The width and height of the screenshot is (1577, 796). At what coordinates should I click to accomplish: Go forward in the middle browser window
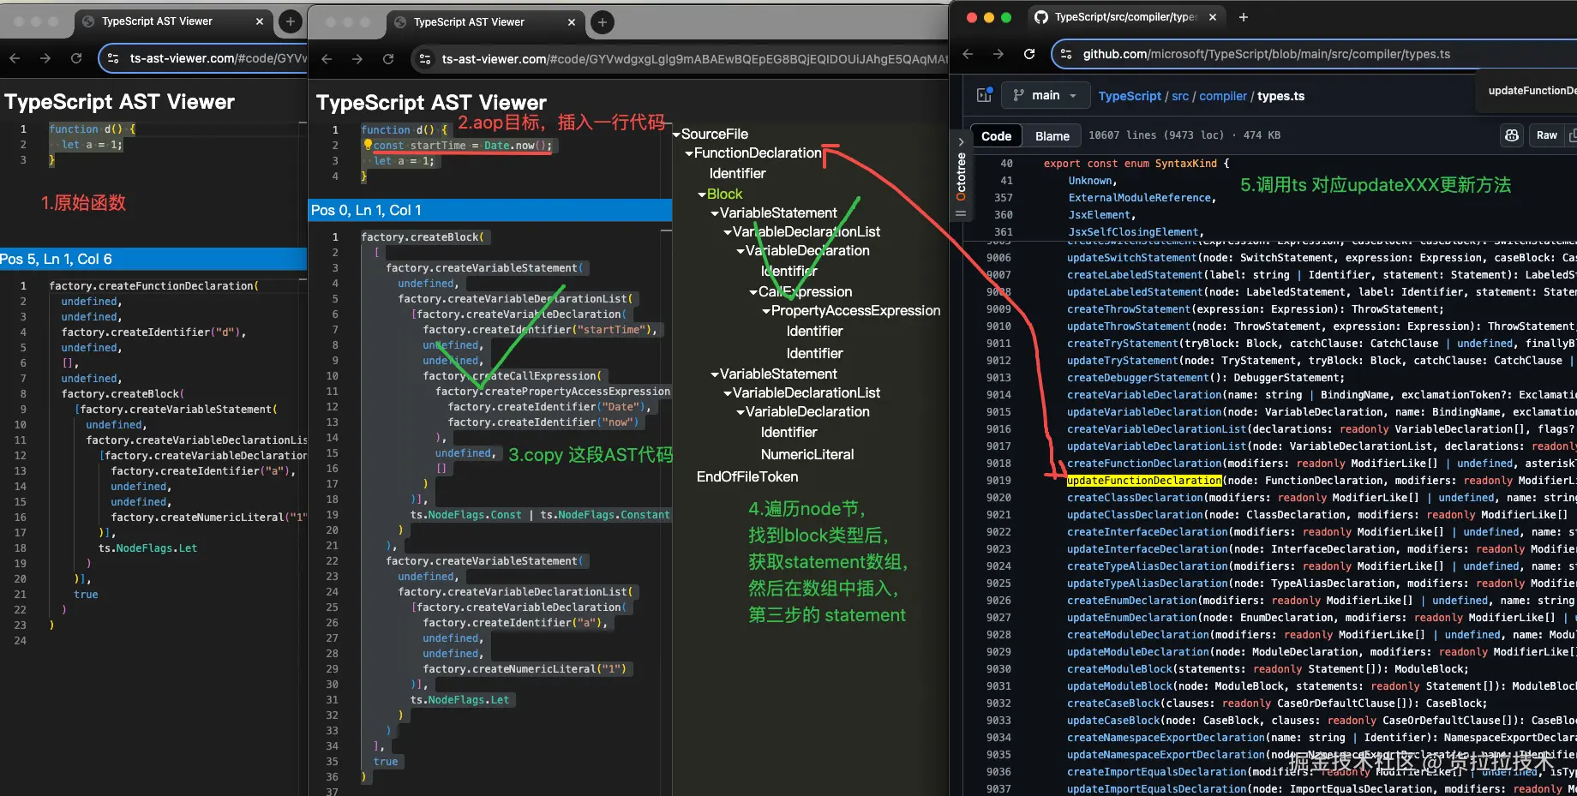[x=357, y=59]
